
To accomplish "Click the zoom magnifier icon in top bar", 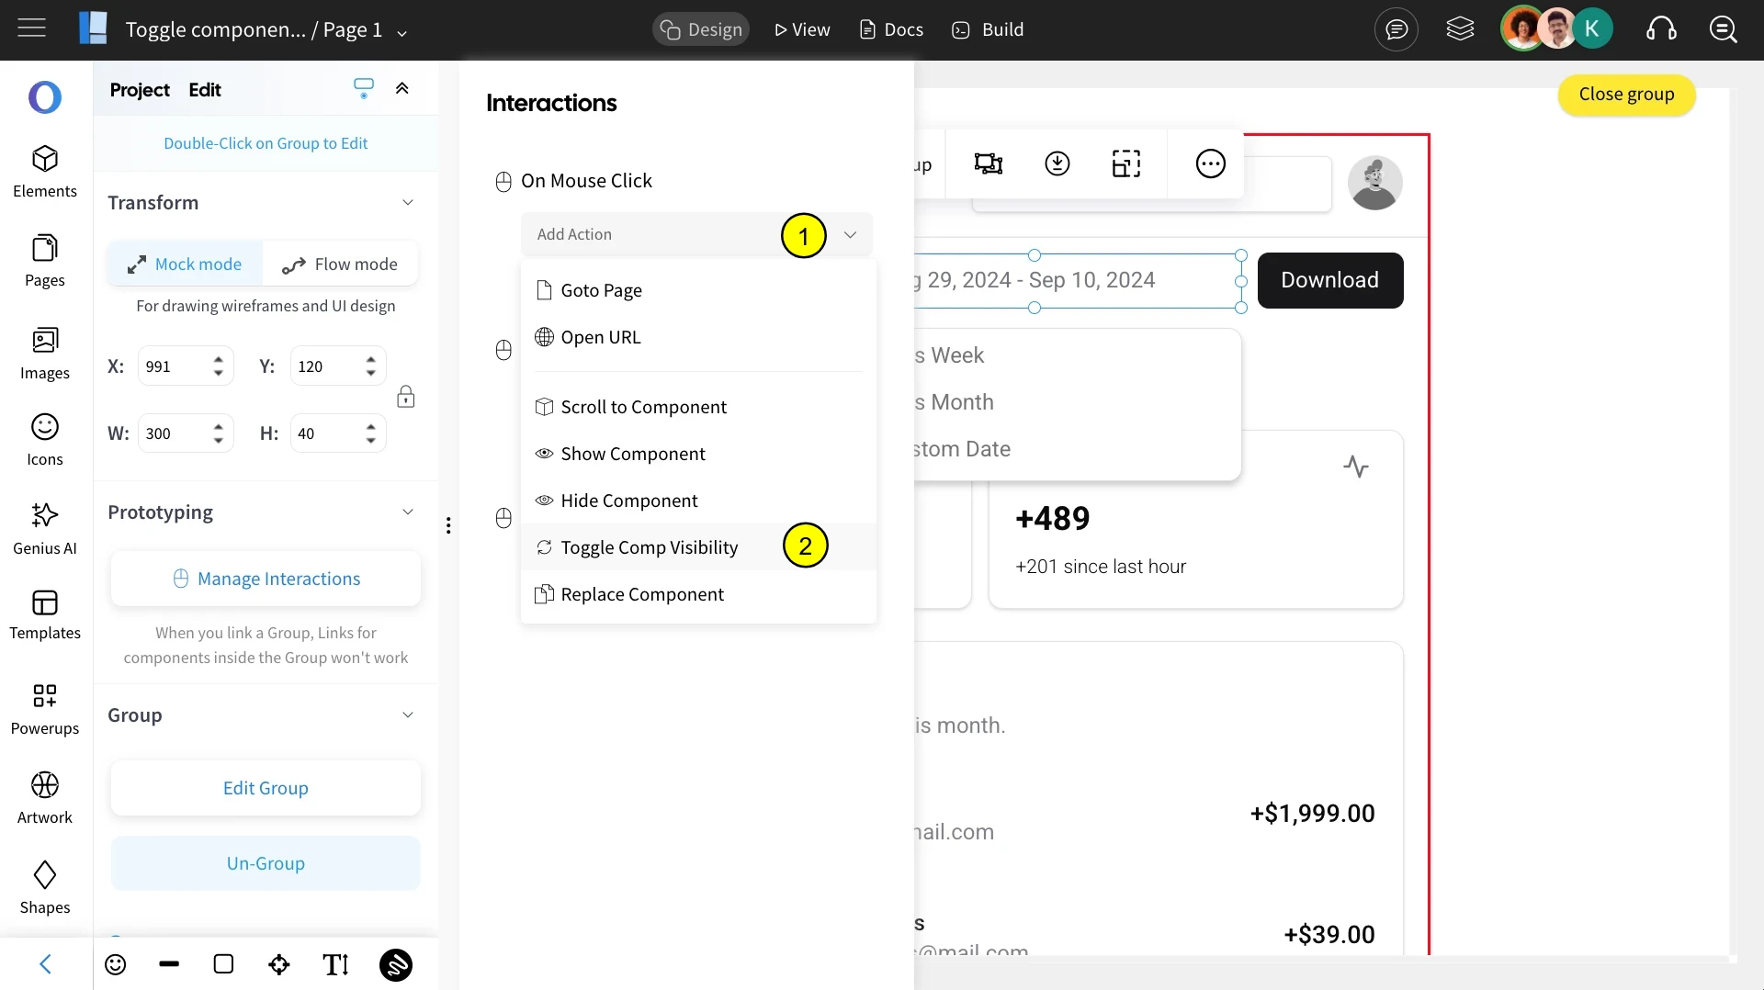I will (x=1723, y=29).
